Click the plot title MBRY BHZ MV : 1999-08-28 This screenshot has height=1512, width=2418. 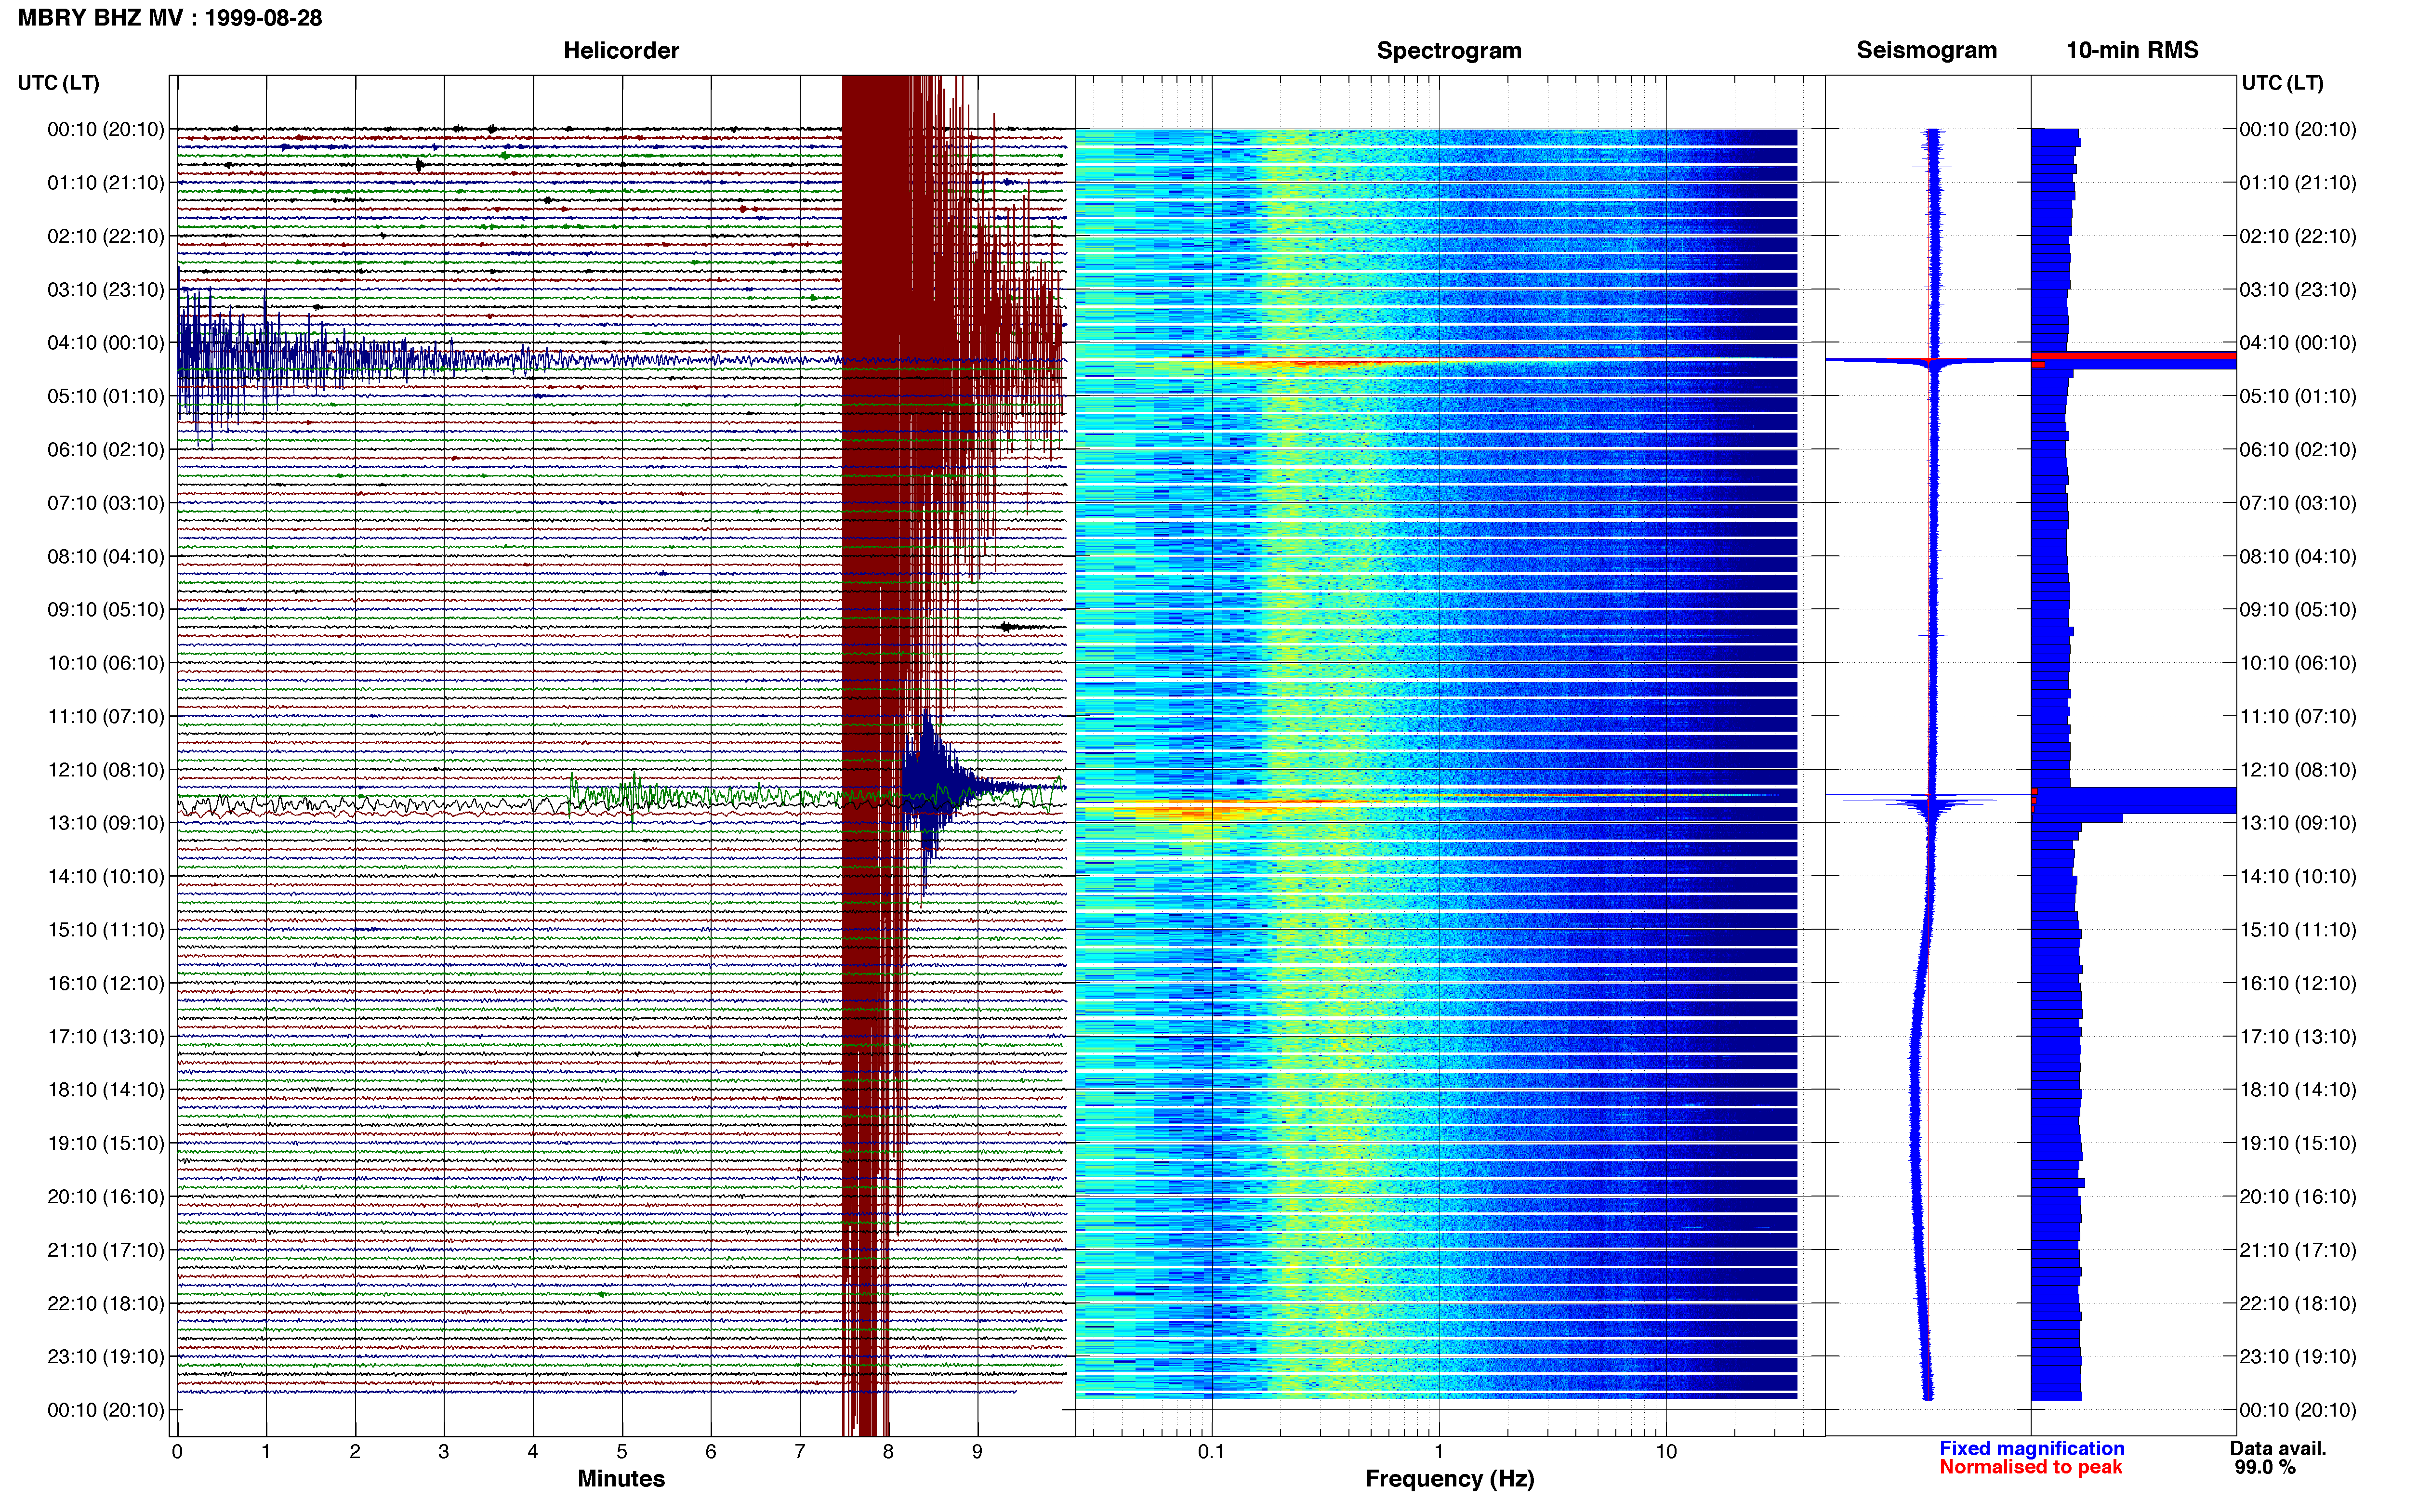170,18
